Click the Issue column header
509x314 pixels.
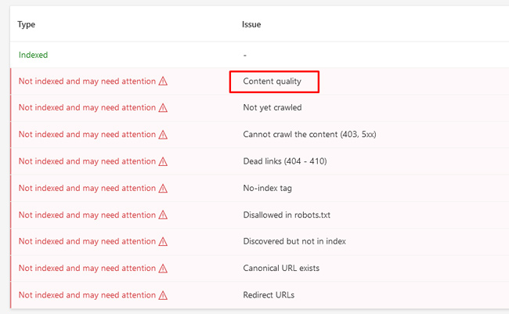251,24
